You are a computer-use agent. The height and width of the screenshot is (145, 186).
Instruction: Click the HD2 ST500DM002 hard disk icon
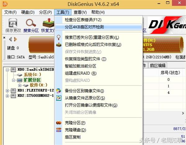pos(13,96)
